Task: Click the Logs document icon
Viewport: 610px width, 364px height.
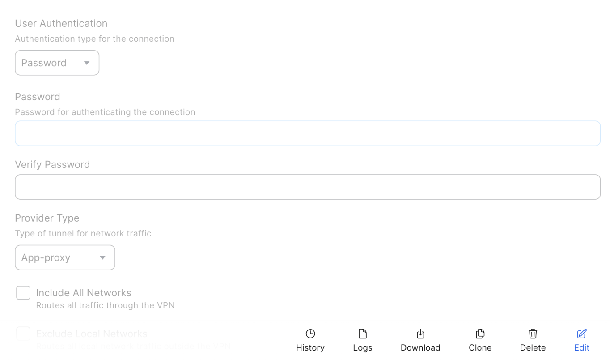Action: coord(363,334)
